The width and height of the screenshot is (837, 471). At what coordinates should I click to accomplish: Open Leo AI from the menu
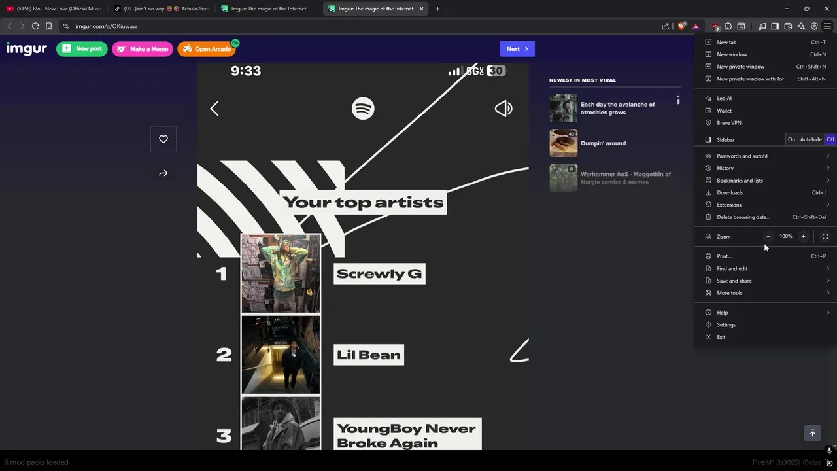click(x=766, y=98)
